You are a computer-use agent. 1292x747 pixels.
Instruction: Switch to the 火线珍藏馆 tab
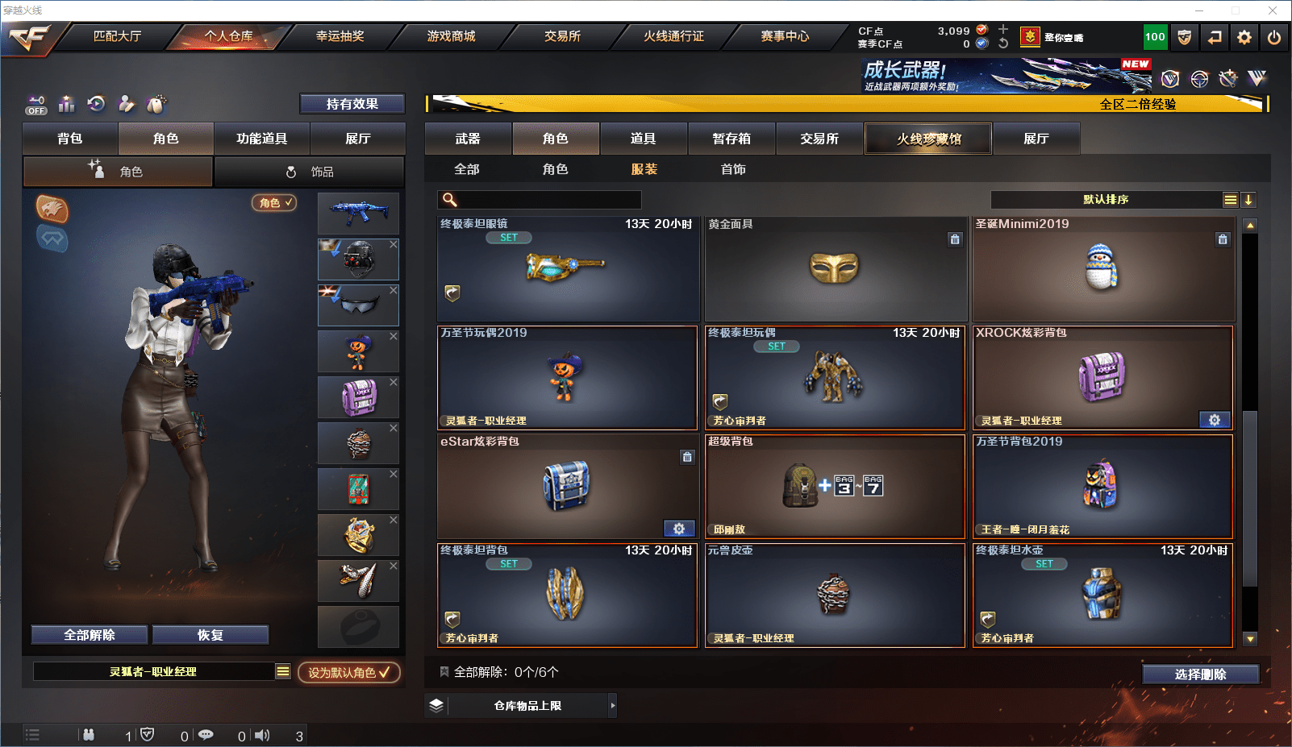928,139
